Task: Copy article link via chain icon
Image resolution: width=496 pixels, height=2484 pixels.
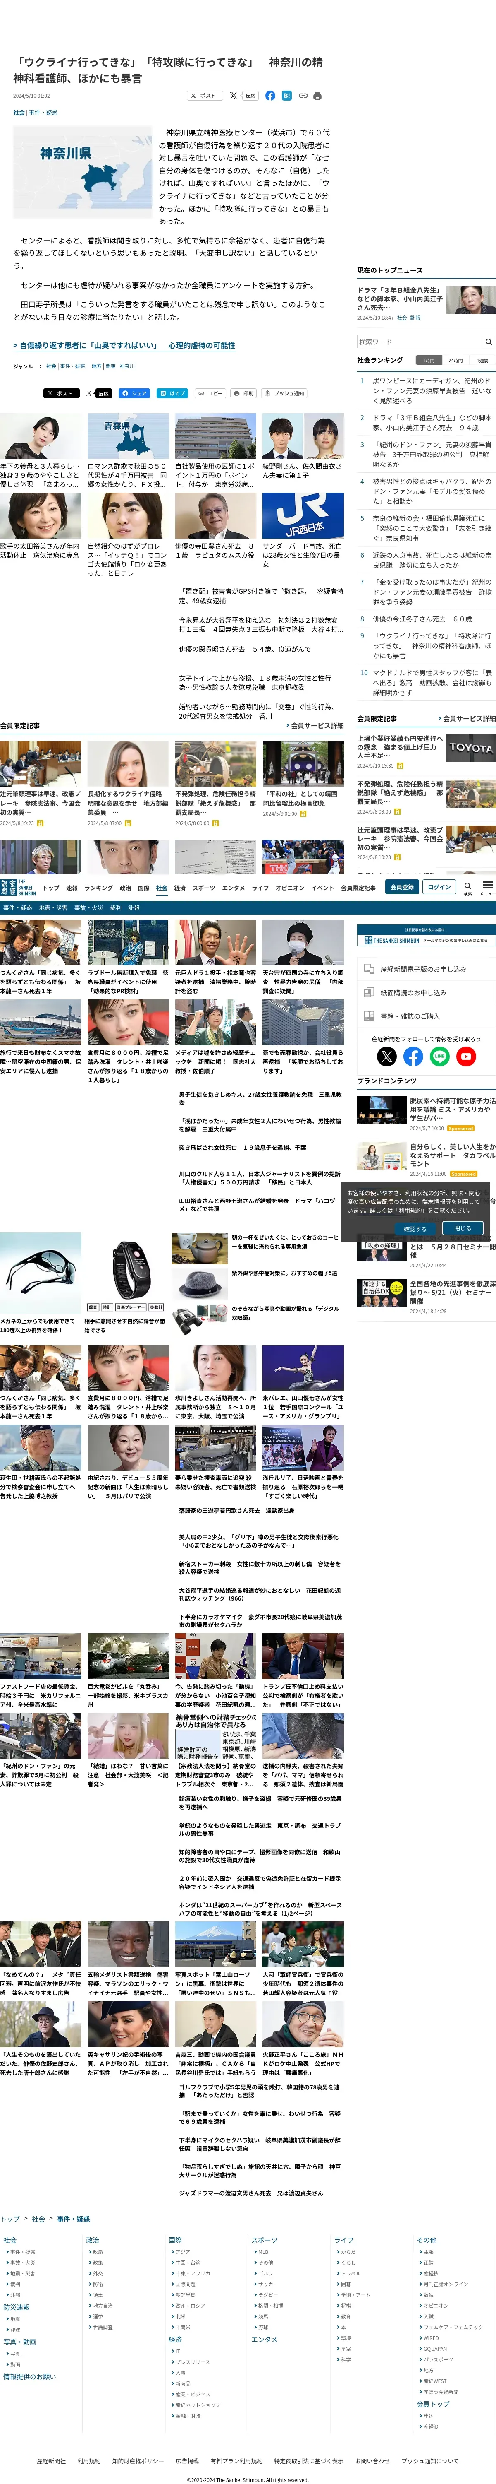Action: 303,96
